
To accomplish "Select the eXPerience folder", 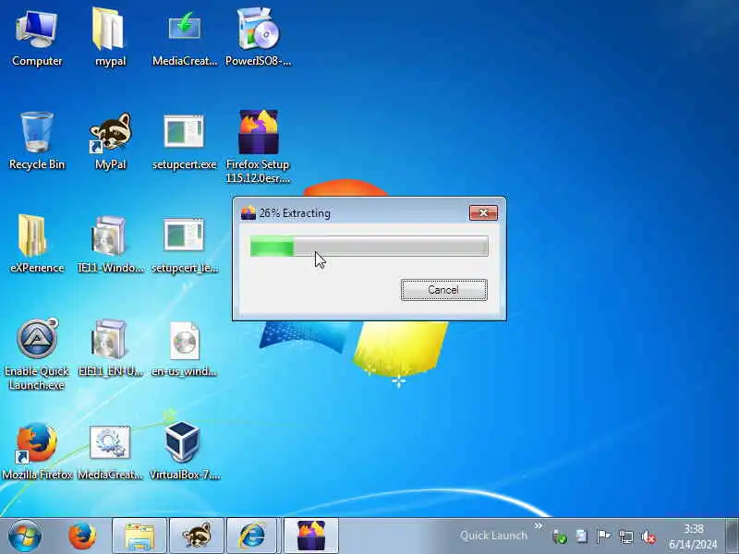I will tap(37, 244).
